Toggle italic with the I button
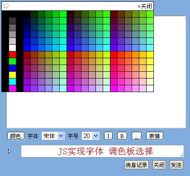This screenshot has width=190, height=176. point(108,136)
